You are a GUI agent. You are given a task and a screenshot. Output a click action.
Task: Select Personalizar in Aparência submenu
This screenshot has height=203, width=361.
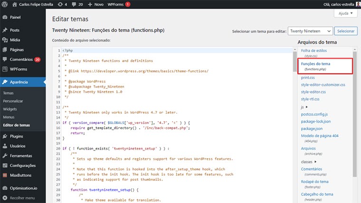coord(13,101)
